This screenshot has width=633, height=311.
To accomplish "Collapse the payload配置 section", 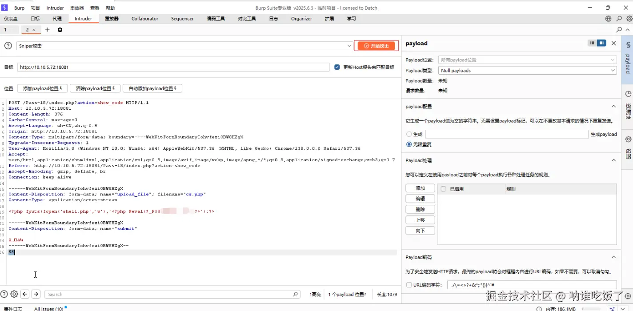I will pyautogui.click(x=613, y=107).
